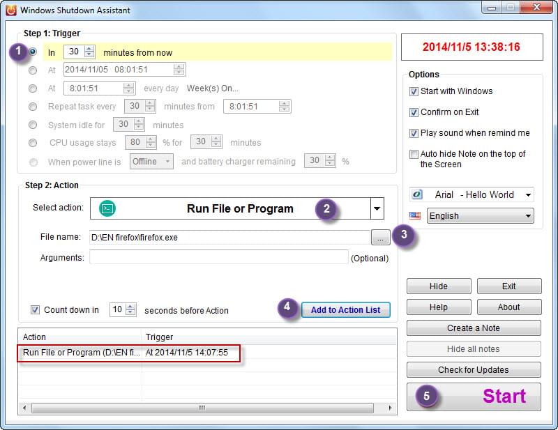Open the English language dropdown
The image size is (558, 430).
[527, 216]
